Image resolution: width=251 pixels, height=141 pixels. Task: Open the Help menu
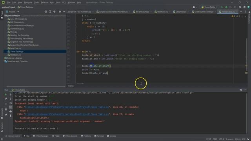point(79,2)
